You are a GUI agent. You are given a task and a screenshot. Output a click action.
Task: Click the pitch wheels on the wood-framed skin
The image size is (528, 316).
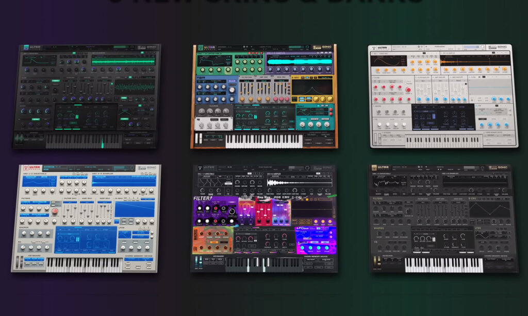click(x=199, y=139)
